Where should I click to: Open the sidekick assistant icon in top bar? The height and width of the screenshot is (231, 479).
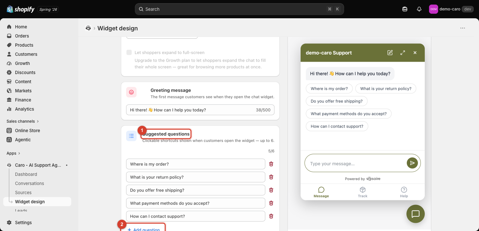pyautogui.click(x=405, y=9)
